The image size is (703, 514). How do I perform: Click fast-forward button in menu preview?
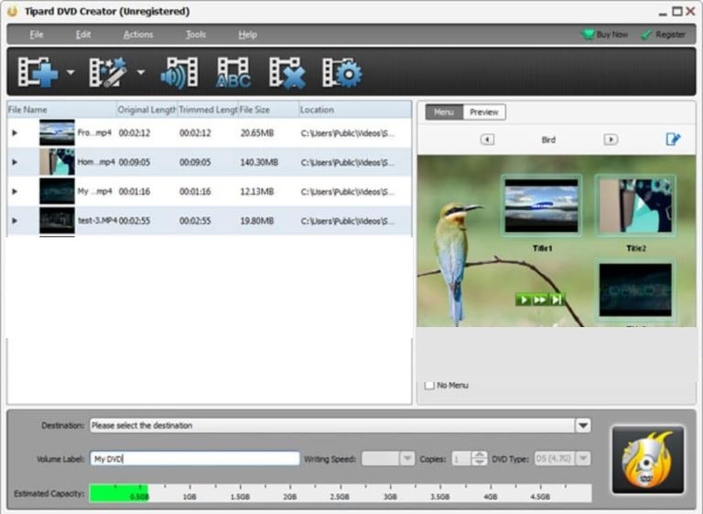(539, 299)
